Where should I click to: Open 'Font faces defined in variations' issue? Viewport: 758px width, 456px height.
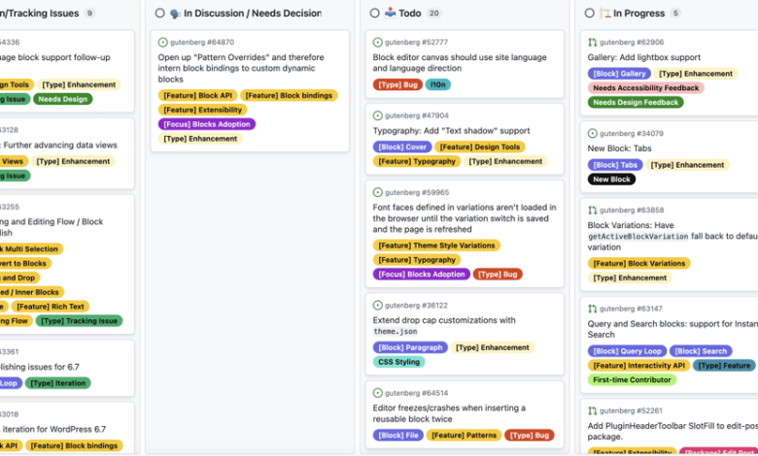point(465,218)
